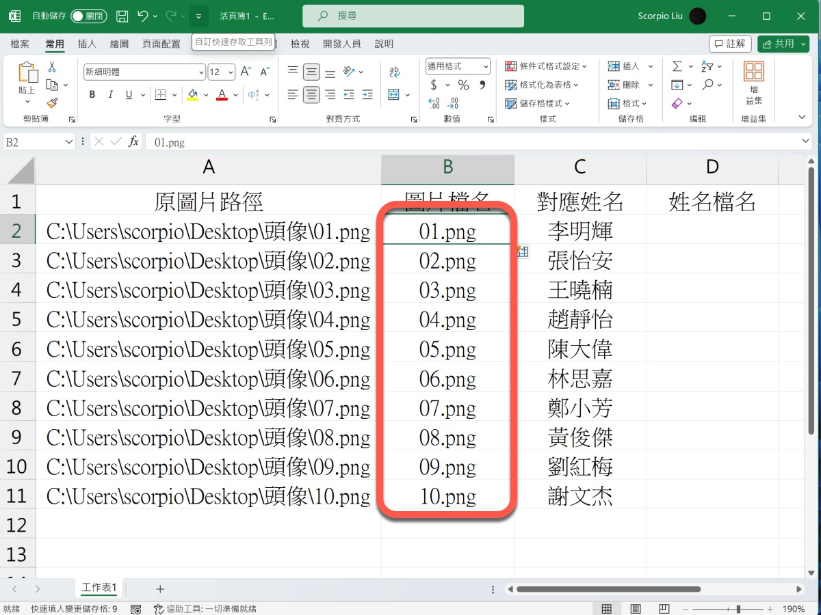Viewport: 821px width, 615px height.
Task: Click the Wrap Text icon
Action: (x=395, y=72)
